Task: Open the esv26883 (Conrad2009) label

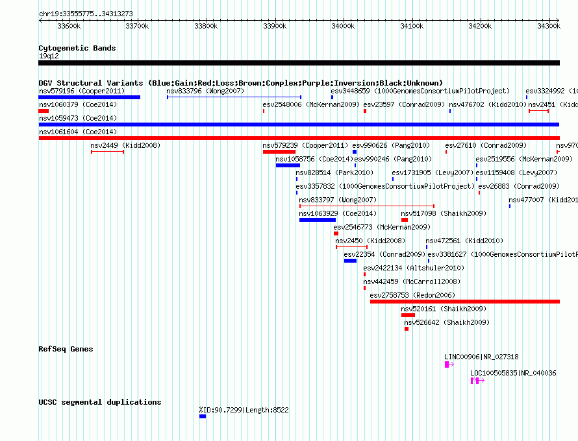Action: 519,186
